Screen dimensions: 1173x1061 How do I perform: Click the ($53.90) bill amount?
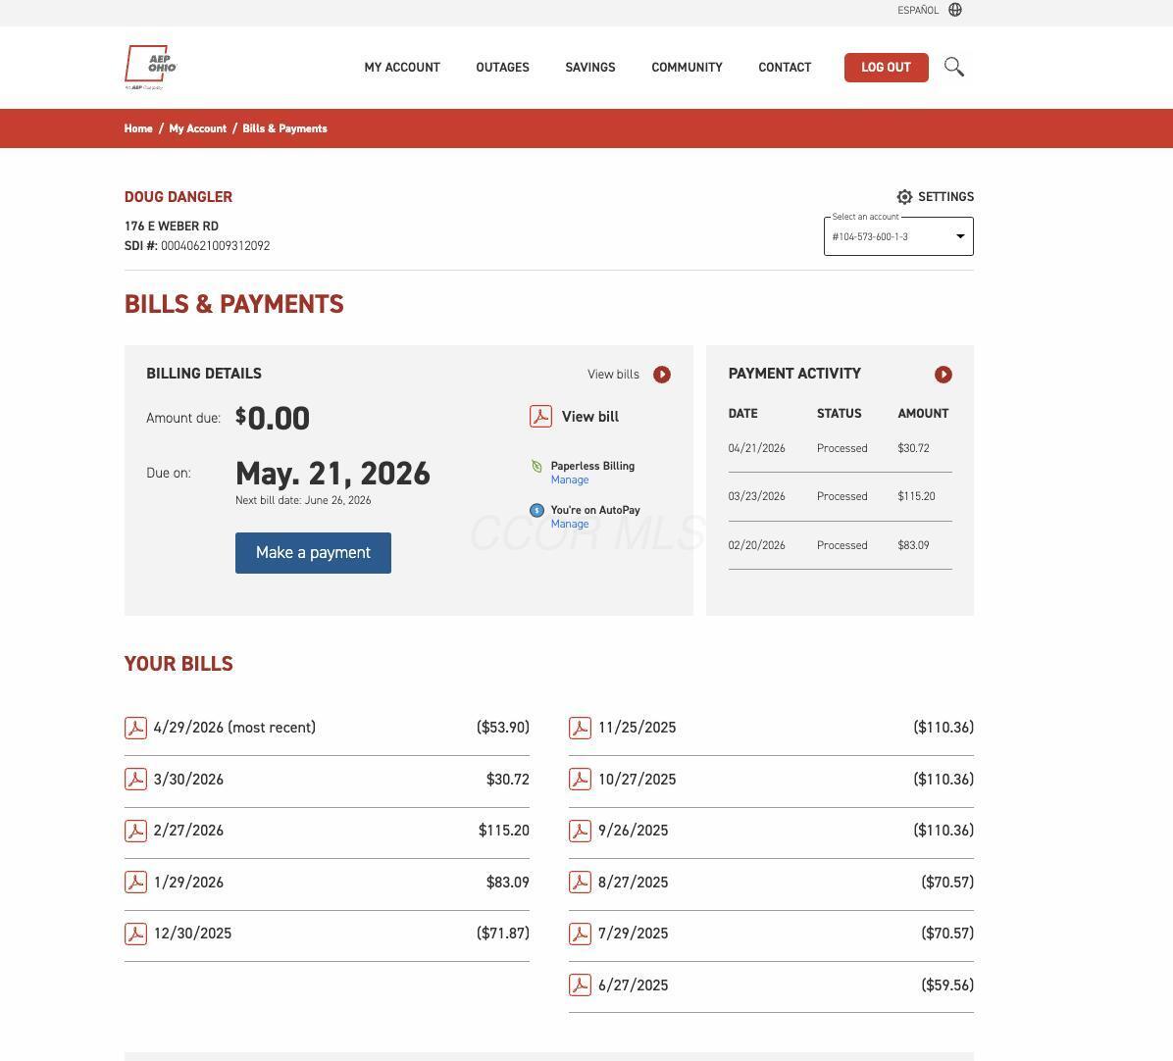[x=503, y=728]
